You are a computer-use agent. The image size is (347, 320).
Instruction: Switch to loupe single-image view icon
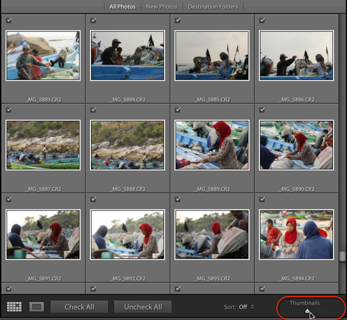(x=36, y=307)
